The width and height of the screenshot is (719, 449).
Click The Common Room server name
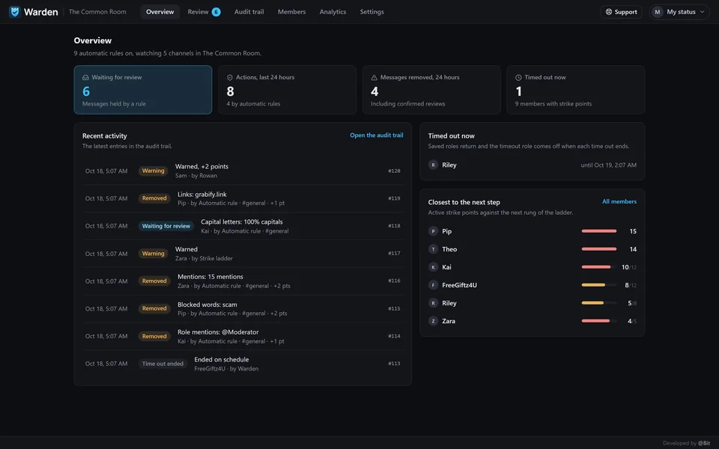(97, 12)
